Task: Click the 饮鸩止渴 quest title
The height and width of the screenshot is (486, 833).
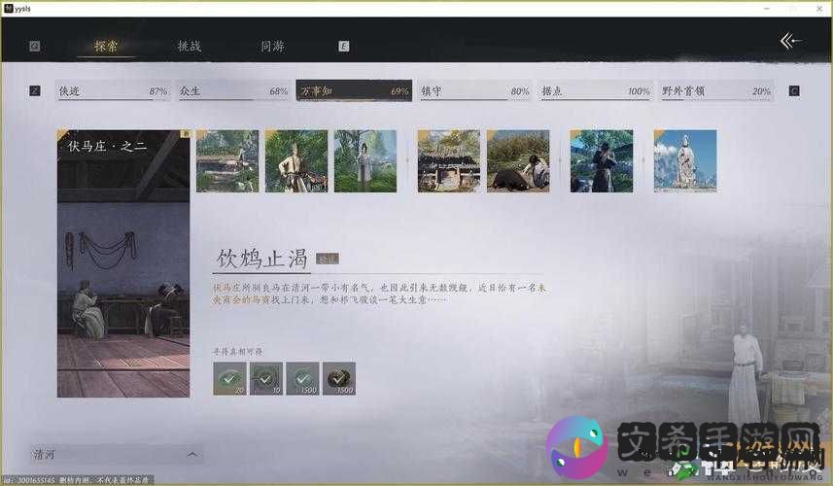Action: 261,259
